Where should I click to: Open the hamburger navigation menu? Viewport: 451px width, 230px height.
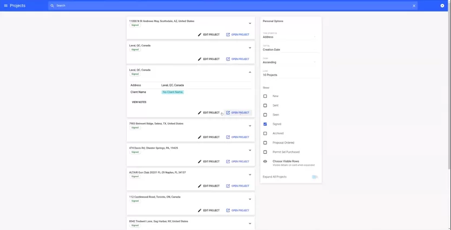tap(6, 6)
